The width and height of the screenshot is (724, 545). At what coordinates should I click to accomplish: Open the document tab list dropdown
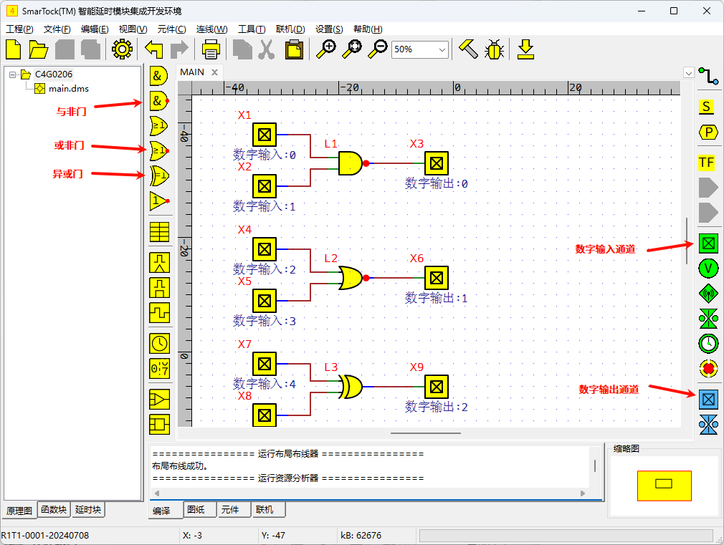[688, 73]
